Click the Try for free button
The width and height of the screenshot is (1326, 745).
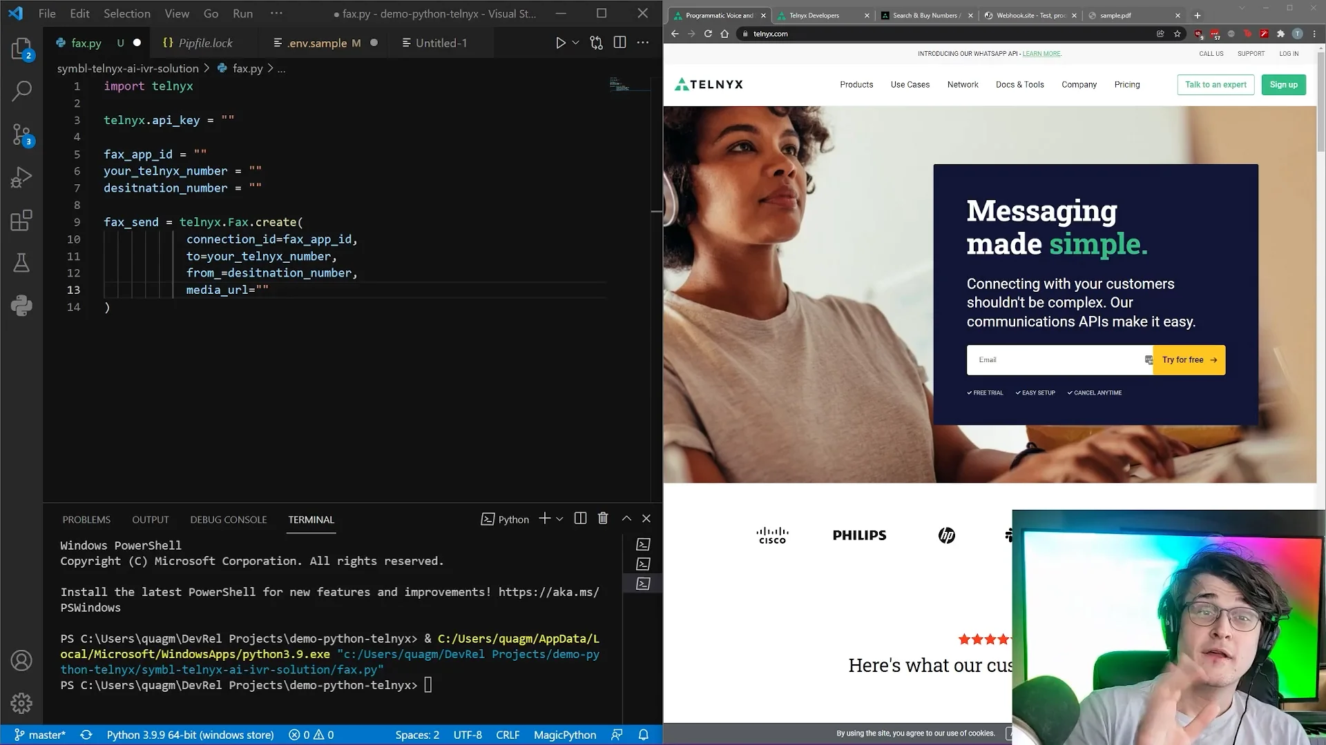(1189, 360)
